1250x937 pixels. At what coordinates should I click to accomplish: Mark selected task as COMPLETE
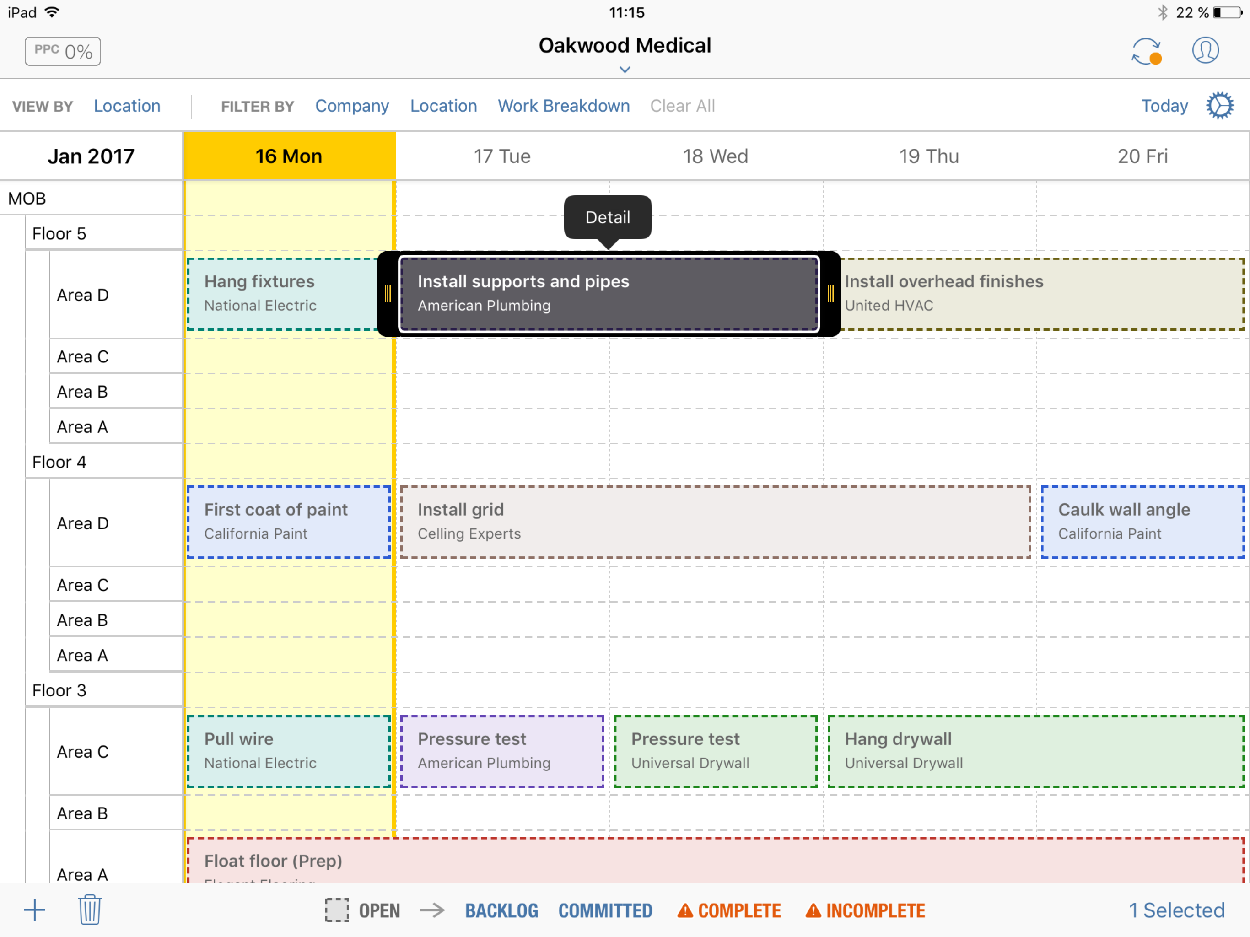coord(729,910)
